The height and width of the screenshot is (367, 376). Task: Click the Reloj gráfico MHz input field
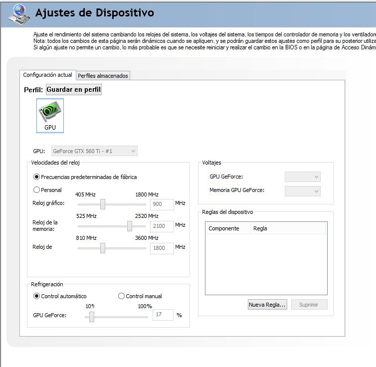162,204
